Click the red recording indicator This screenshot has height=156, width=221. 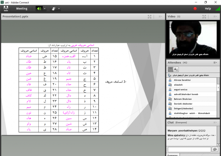(195, 8)
